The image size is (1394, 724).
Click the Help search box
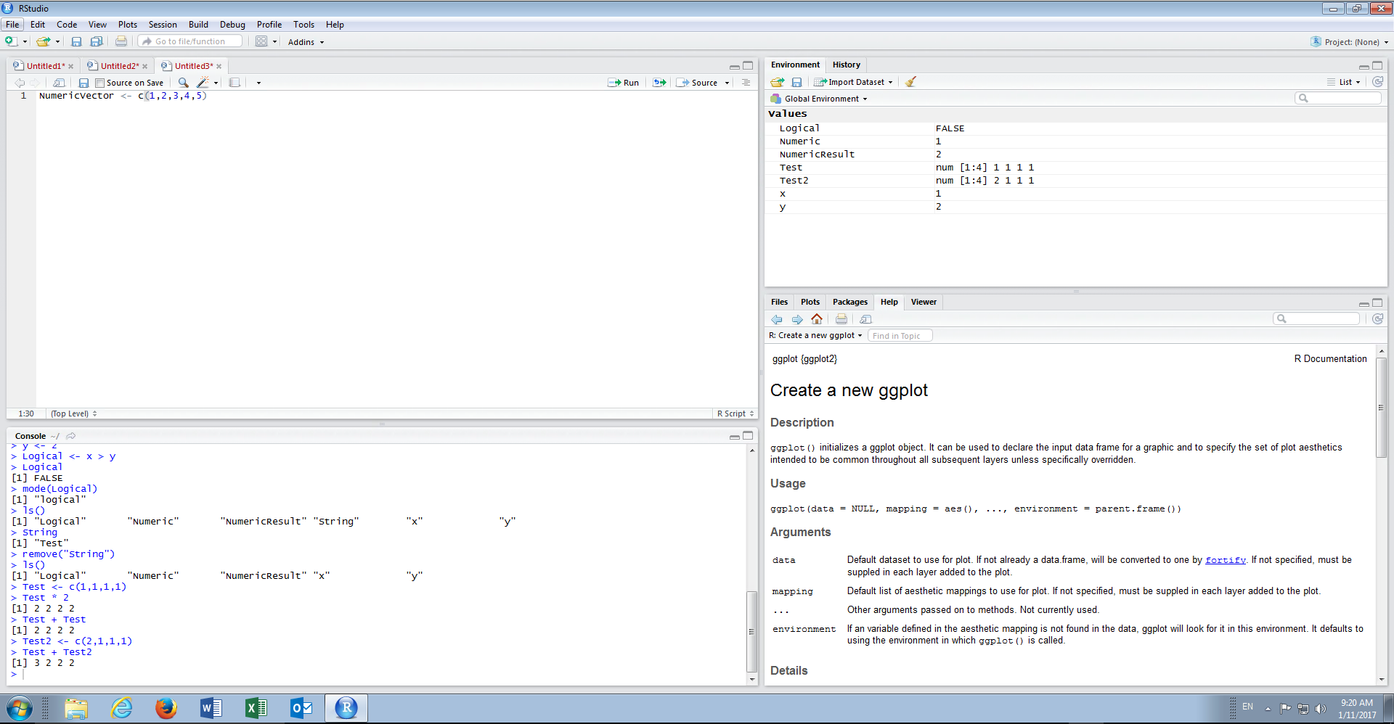click(1316, 318)
